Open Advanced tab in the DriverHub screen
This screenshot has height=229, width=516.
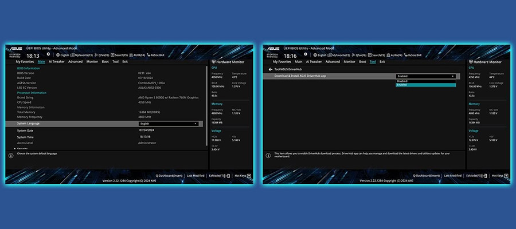tap(333, 62)
